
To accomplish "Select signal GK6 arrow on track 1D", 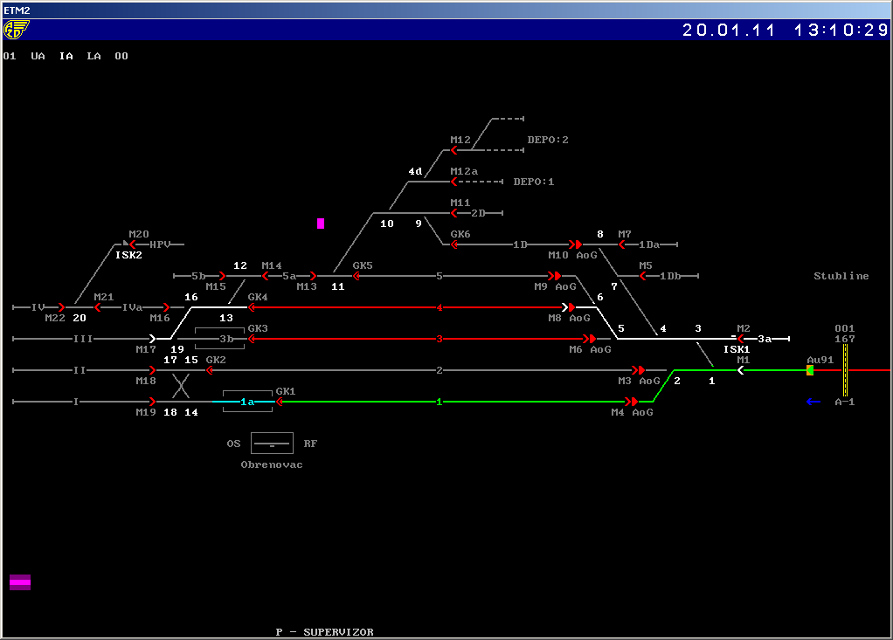I will [x=454, y=244].
